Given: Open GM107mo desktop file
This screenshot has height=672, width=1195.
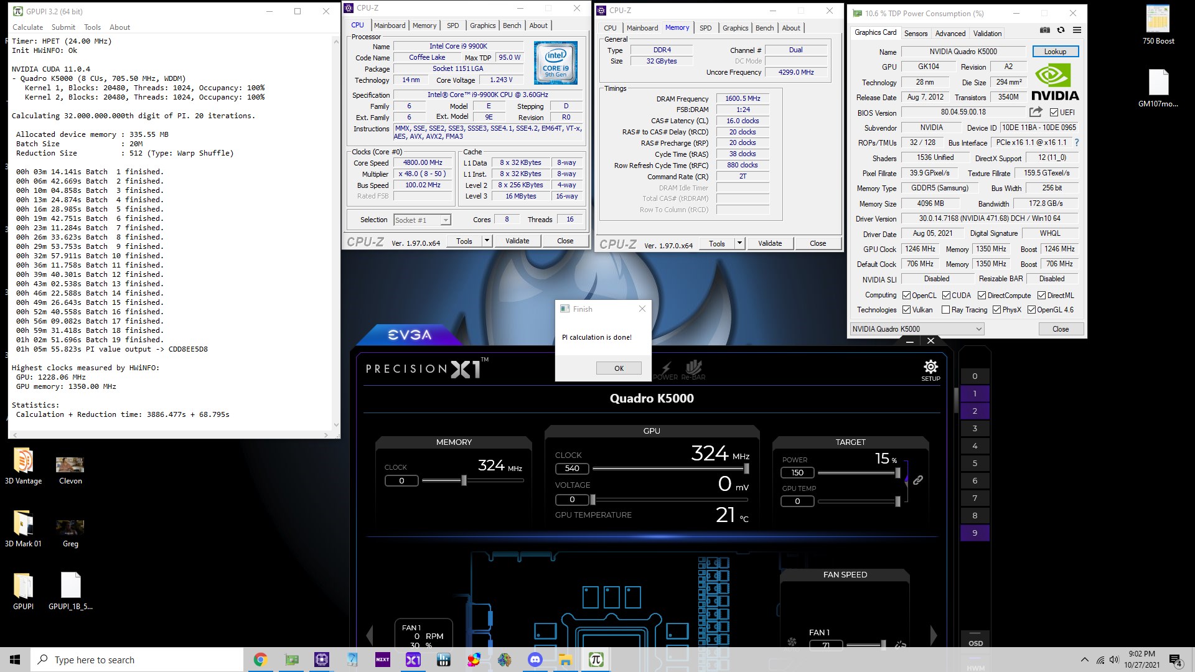Looking at the screenshot, I should 1158,88.
